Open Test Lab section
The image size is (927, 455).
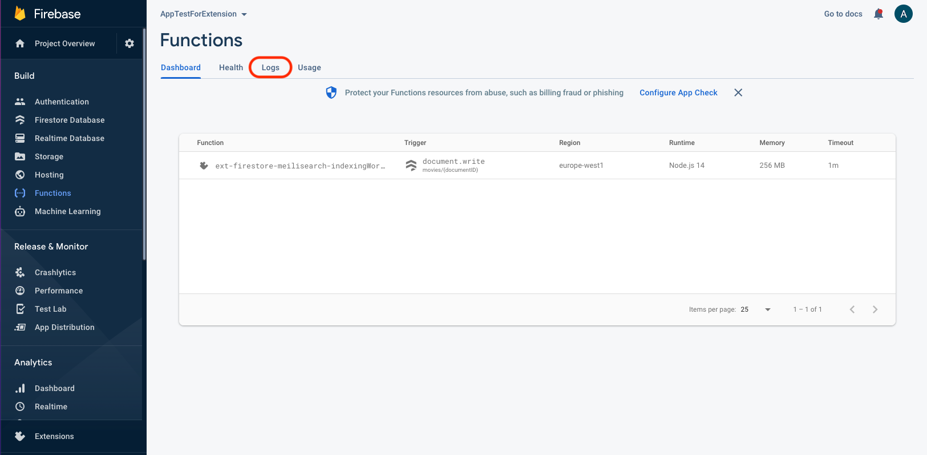point(51,309)
